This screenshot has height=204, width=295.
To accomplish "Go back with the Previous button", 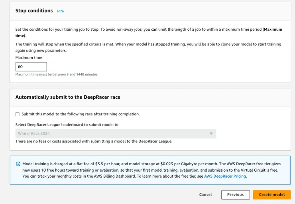I will [235, 195].
